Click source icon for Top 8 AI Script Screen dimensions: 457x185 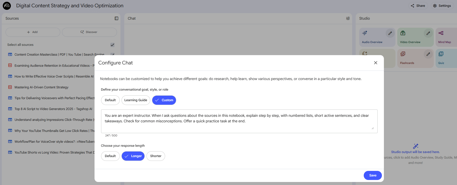(x=10, y=109)
